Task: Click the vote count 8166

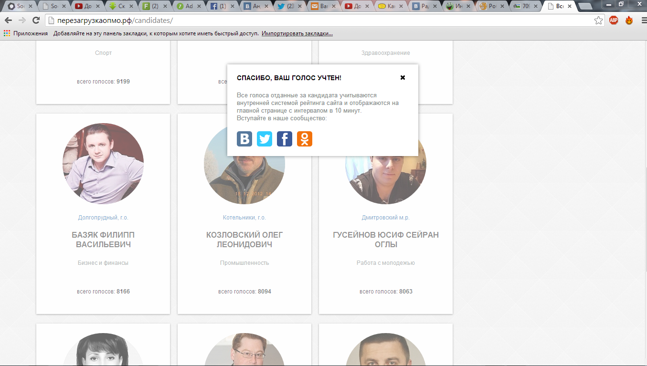Action: click(123, 292)
